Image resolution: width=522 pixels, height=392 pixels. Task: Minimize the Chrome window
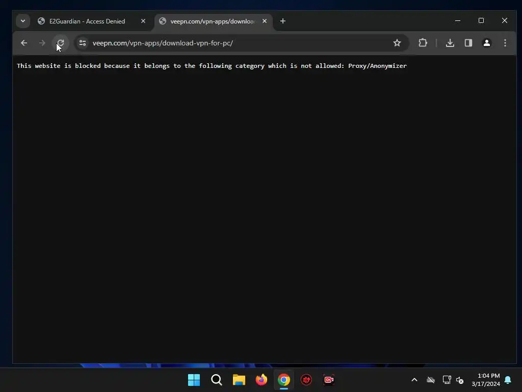click(458, 20)
